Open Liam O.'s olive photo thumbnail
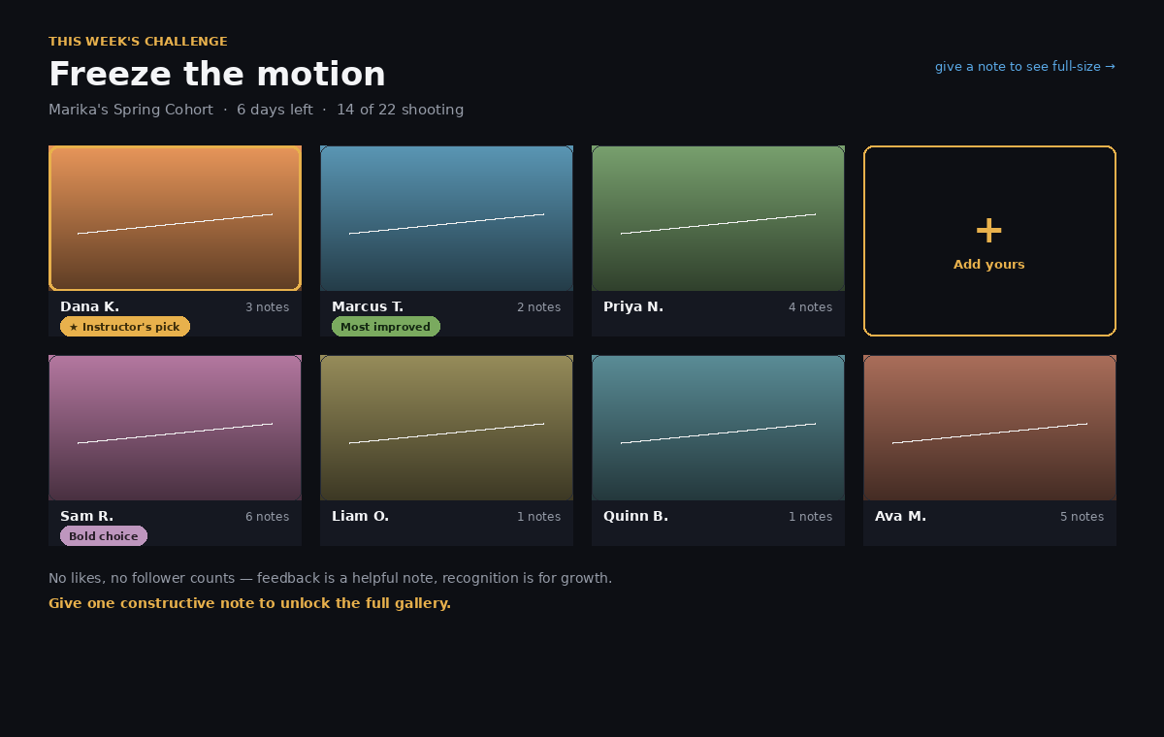The image size is (1164, 737). pyautogui.click(x=446, y=428)
